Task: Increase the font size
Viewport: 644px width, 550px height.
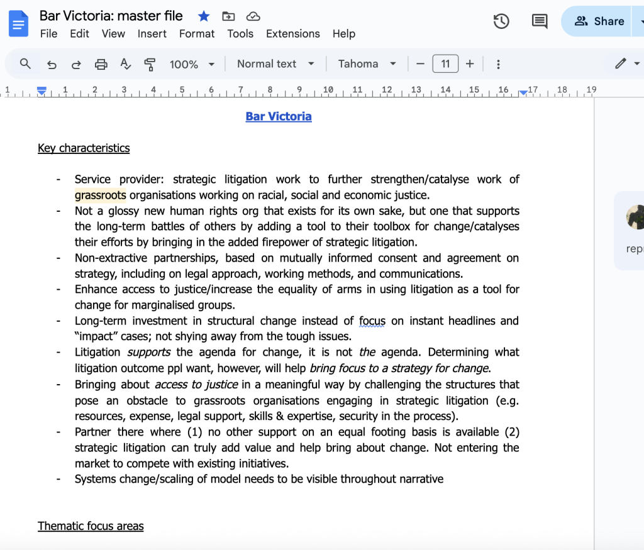Action: pyautogui.click(x=470, y=64)
